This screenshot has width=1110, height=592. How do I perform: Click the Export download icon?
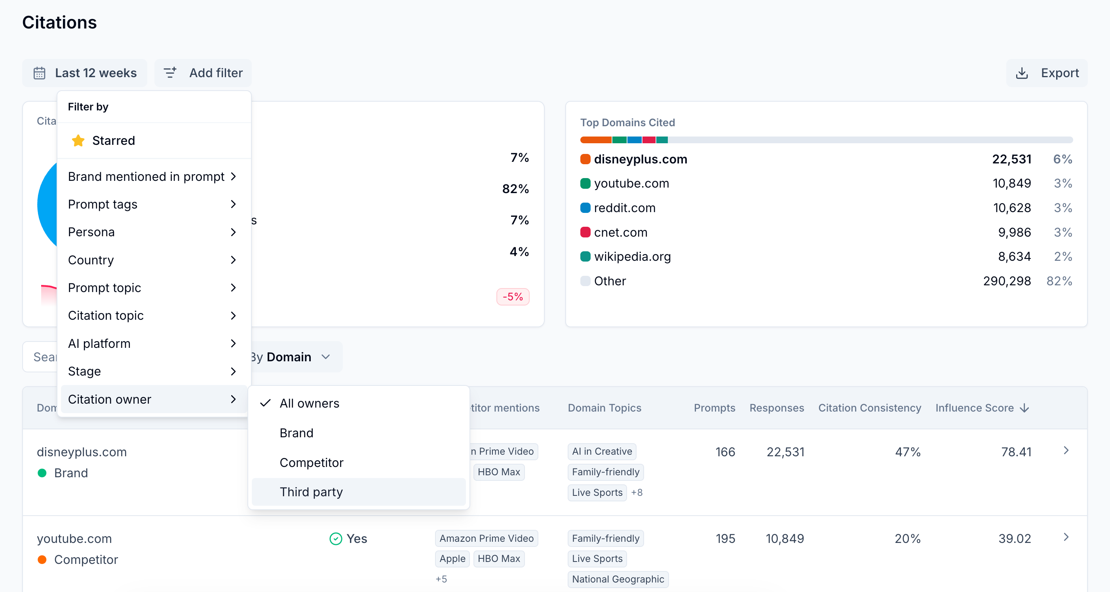click(1022, 73)
